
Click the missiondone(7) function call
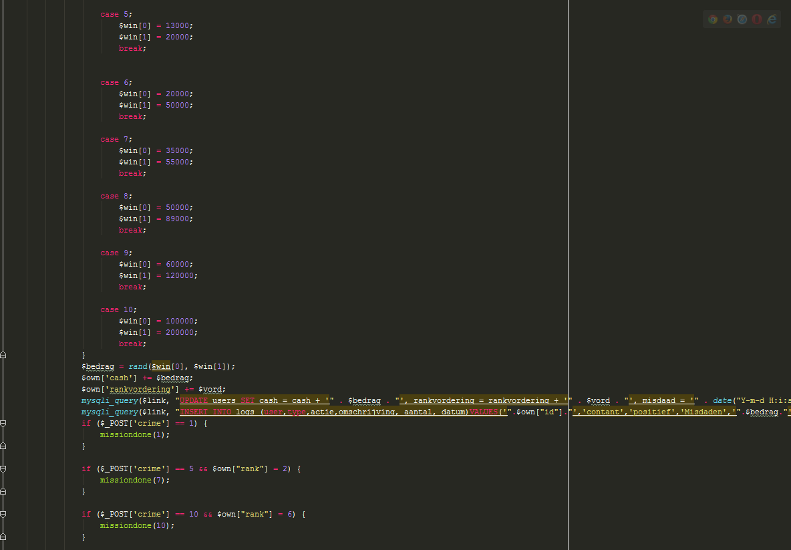(x=135, y=480)
